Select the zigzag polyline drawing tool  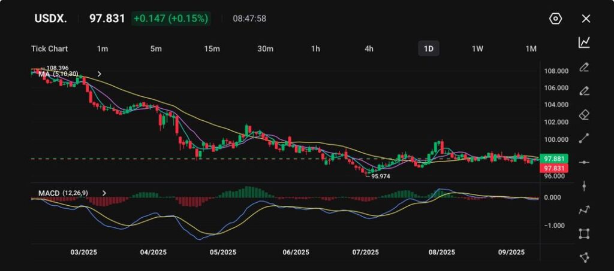584,210
